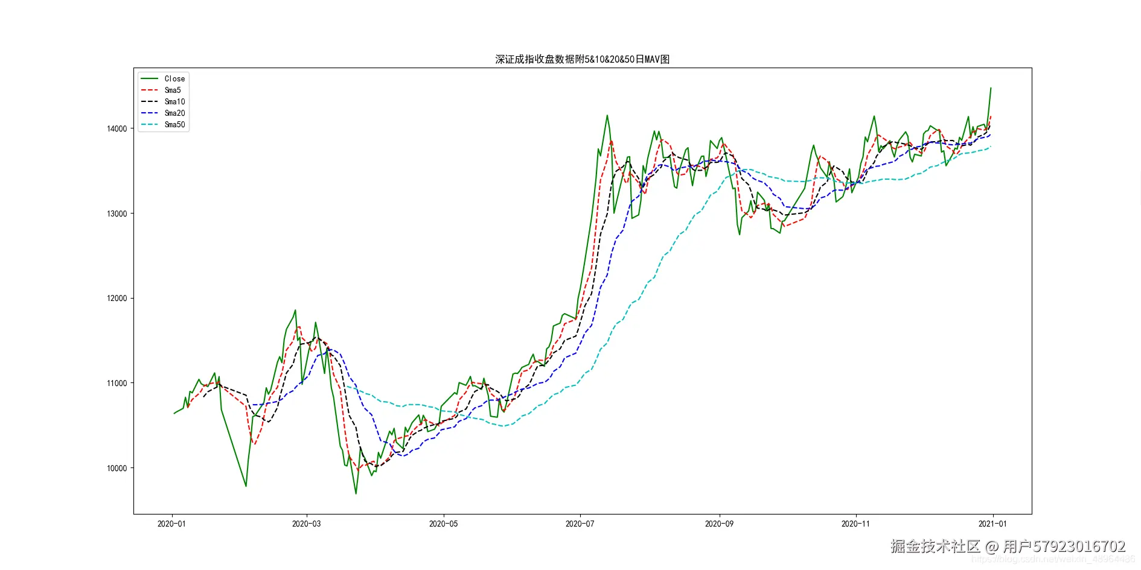Click the 2020-05 x-axis date label
The image size is (1141, 570).
tap(444, 524)
